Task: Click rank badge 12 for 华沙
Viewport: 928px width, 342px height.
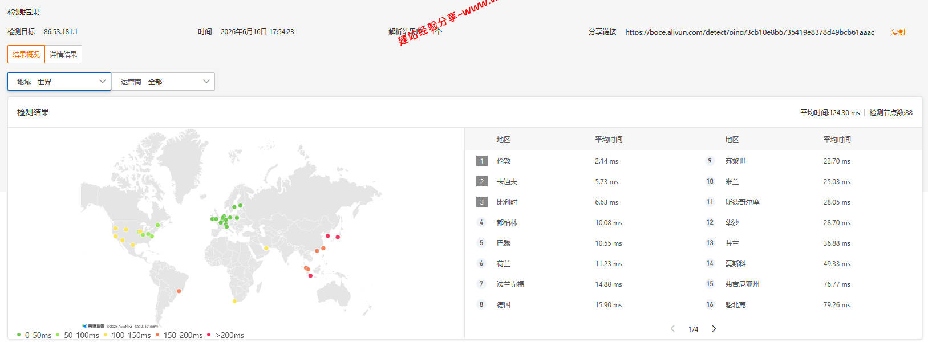Action: point(710,222)
